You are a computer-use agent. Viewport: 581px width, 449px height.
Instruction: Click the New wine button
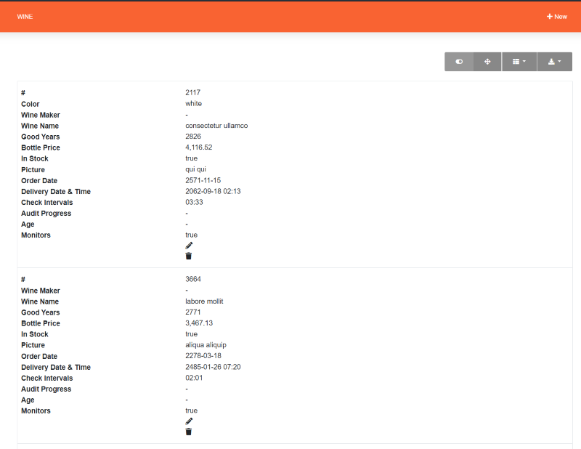[557, 17]
